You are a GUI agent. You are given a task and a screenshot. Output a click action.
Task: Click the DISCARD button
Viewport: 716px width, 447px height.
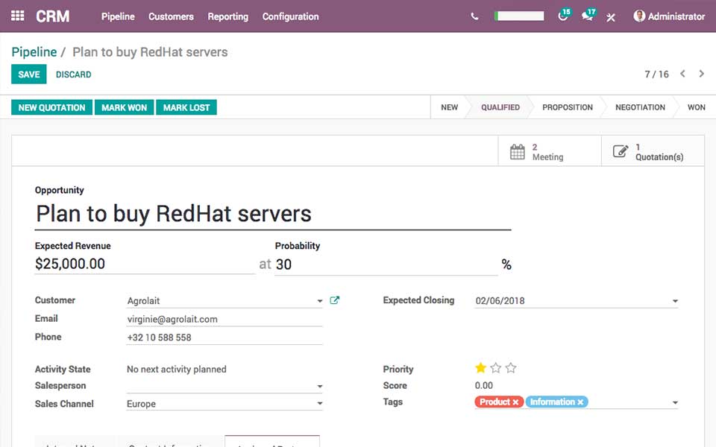click(74, 74)
